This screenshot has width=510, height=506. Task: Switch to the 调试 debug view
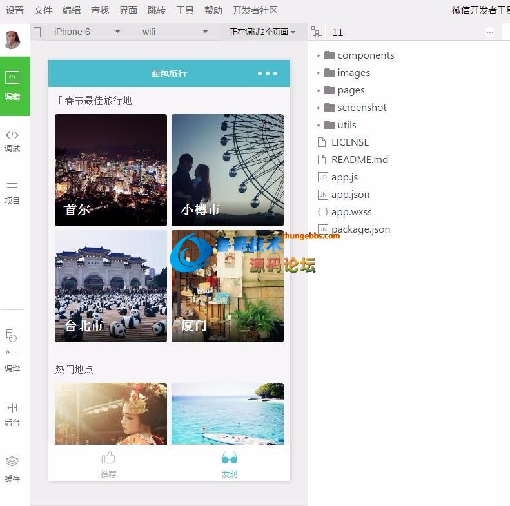click(x=12, y=141)
